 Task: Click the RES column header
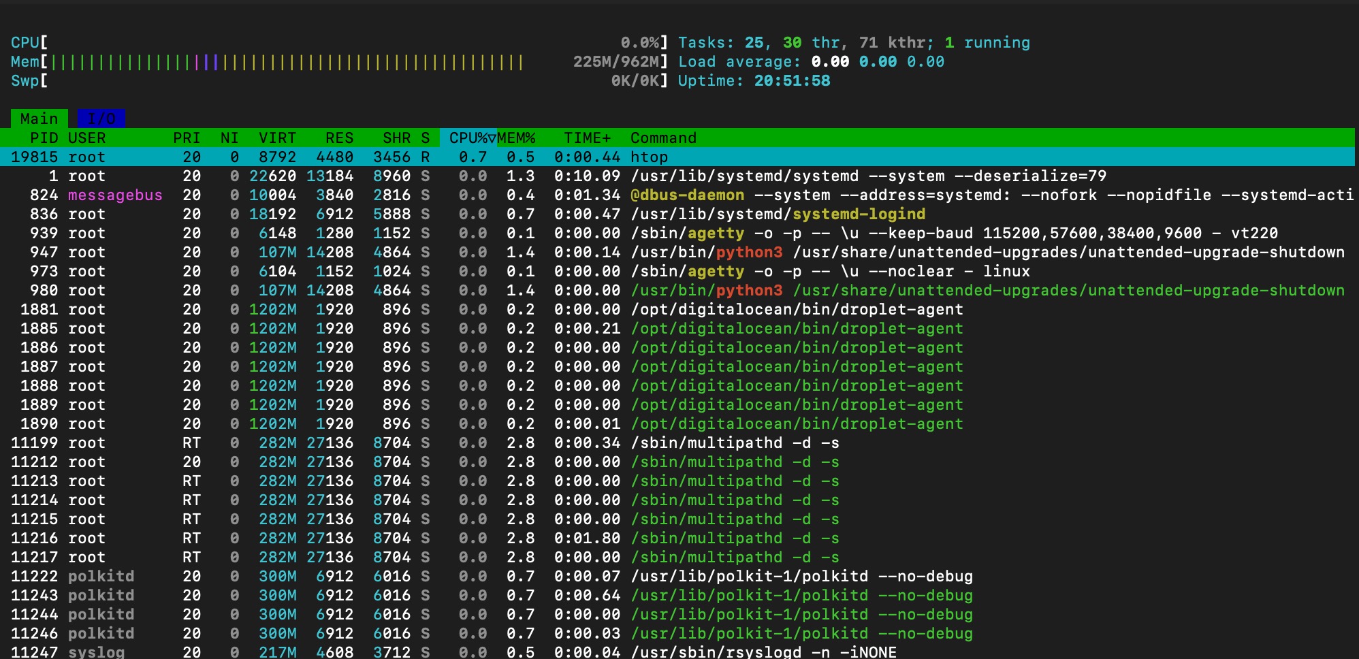[x=339, y=138]
